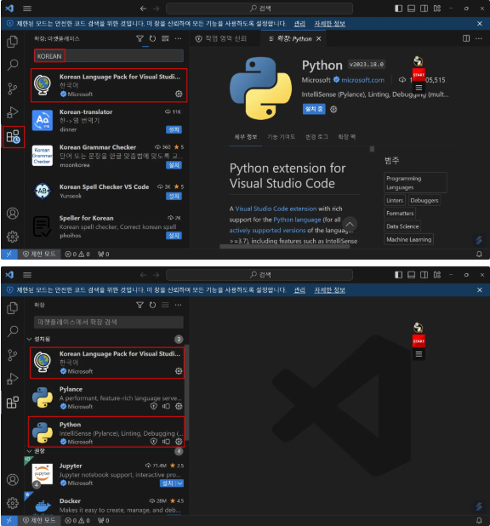Click Pylance workspace trust shield icon
Viewport: 490px width, 526px height.
point(154,406)
